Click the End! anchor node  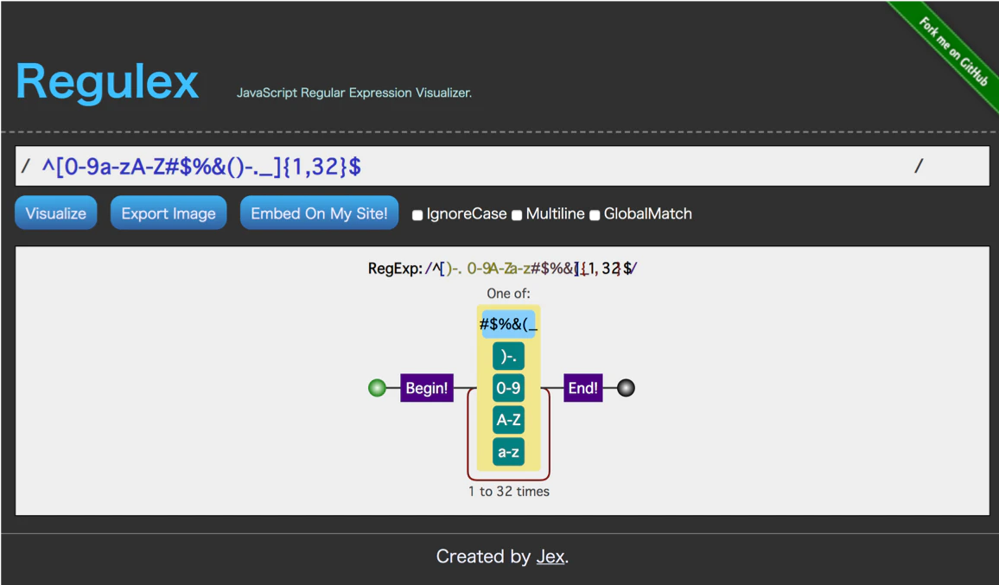583,387
